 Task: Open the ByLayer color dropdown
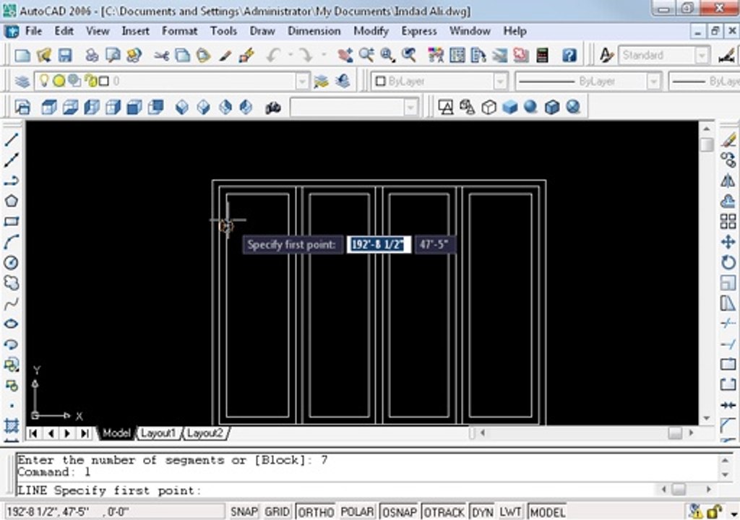(x=500, y=81)
